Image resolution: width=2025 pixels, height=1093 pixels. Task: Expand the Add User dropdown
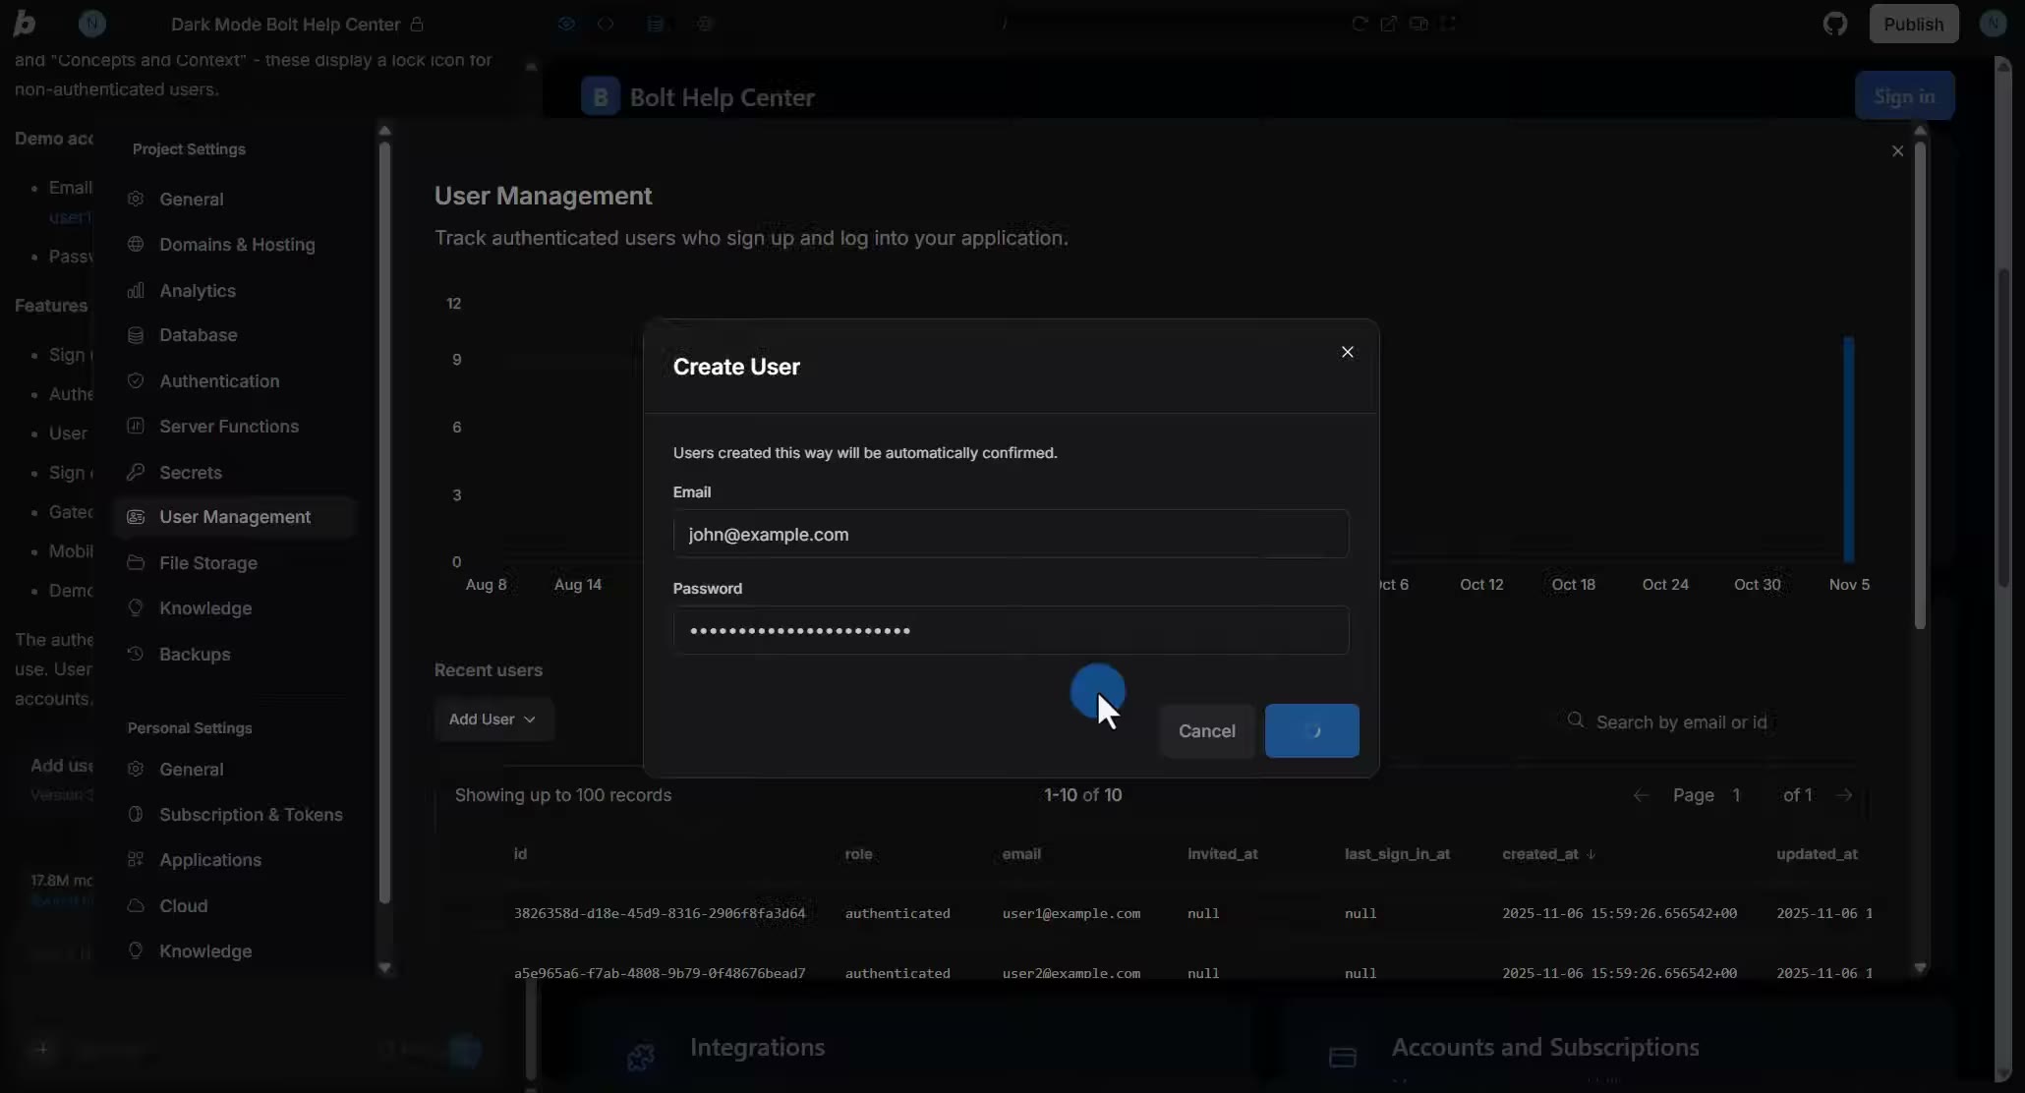pyautogui.click(x=493, y=719)
